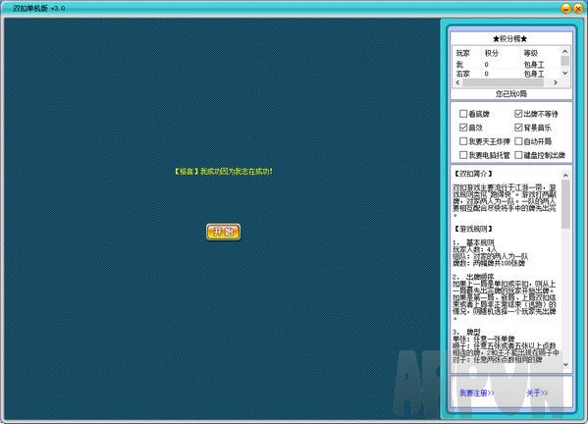Turn off 背景音乐 background music

pos(518,128)
